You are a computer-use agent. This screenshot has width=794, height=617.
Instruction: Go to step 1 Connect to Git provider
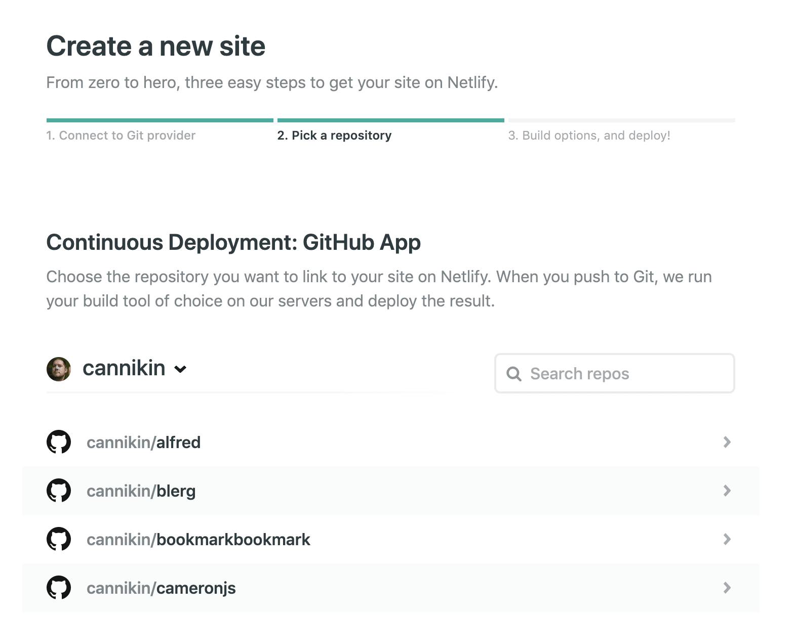(x=121, y=136)
